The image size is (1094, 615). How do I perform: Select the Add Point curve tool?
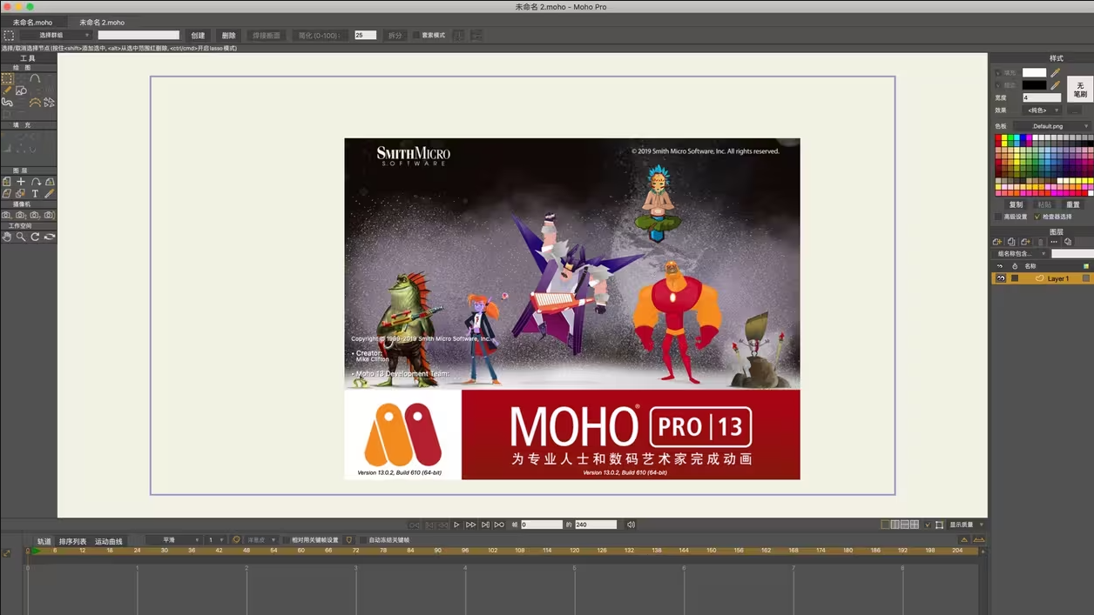[35, 78]
